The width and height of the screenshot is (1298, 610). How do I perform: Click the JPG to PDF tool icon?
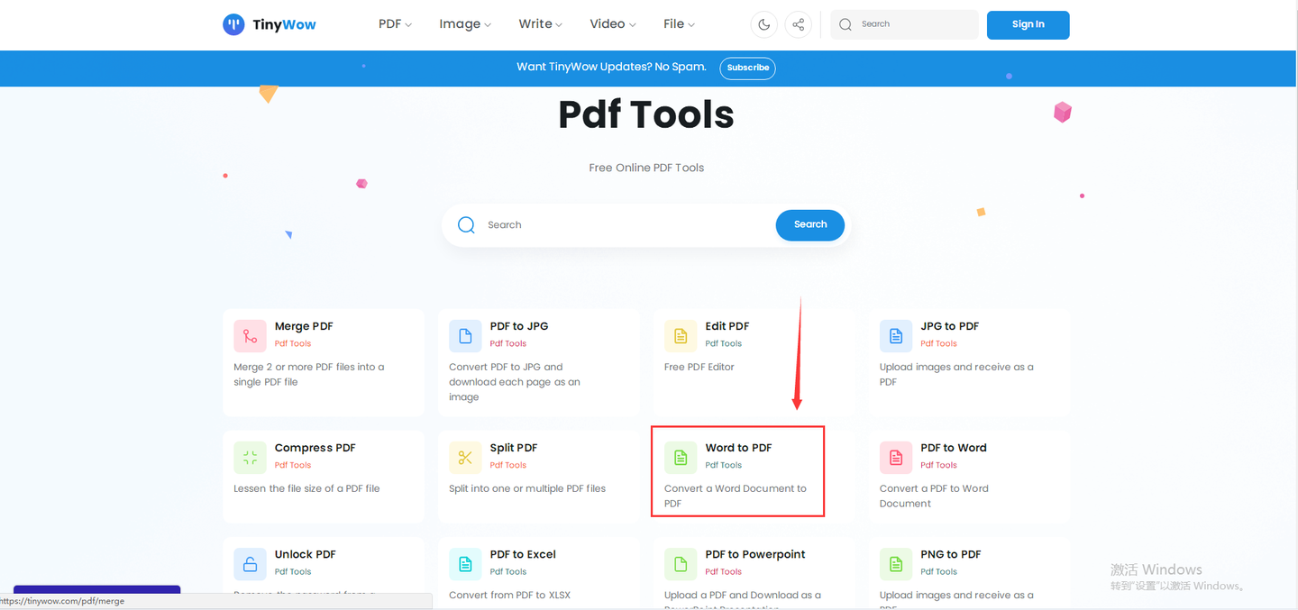896,335
